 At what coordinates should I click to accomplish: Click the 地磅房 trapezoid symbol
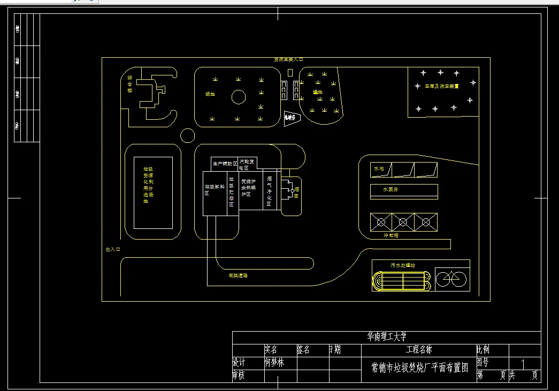292,118
